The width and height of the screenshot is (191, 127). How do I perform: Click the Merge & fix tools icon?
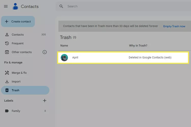(7, 73)
